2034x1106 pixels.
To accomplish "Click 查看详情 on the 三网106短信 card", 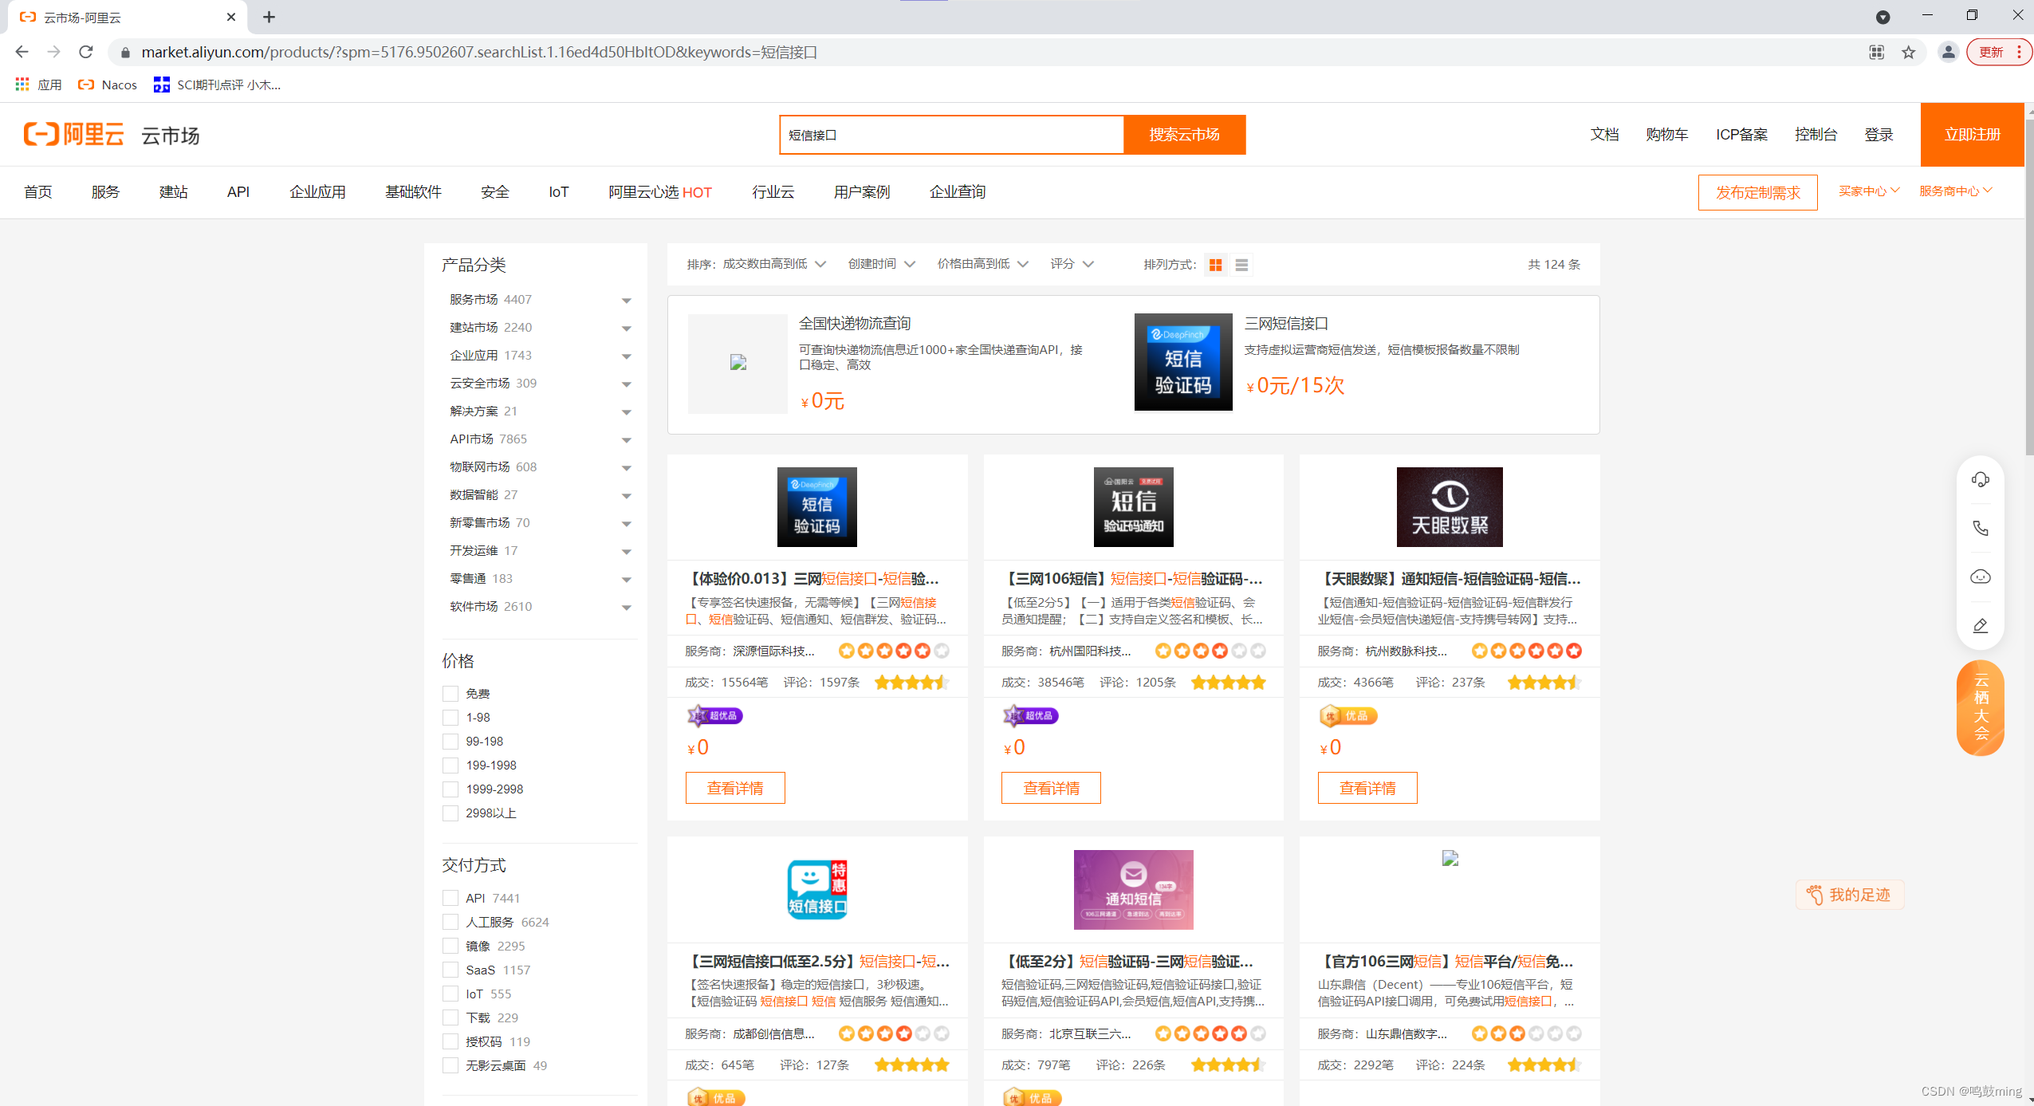I will 1051,788.
